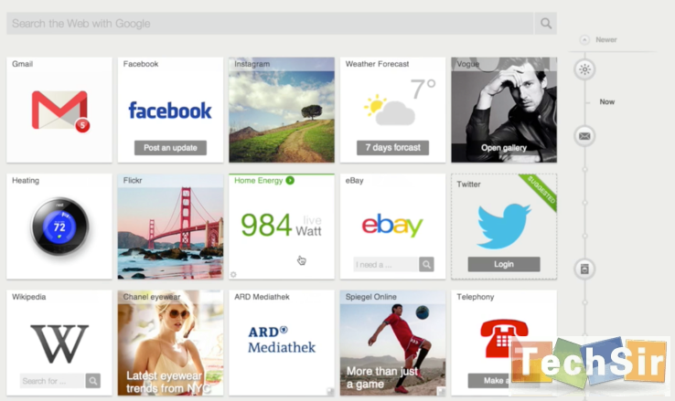Click the red unread badge on Gmail
Viewport: 675px width, 401px height.
pyautogui.click(x=82, y=125)
